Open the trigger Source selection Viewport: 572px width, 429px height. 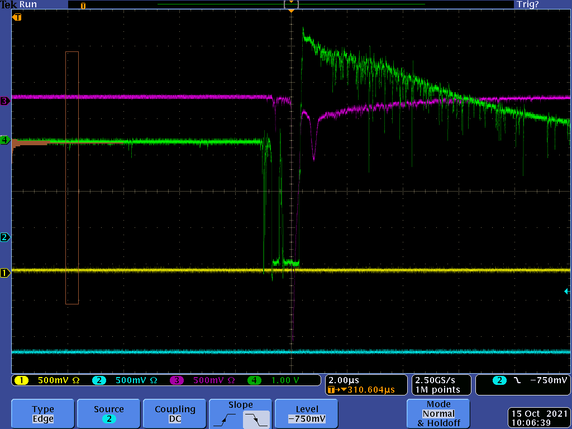point(108,414)
